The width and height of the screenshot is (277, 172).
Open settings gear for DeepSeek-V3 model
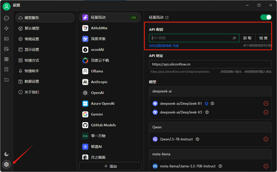point(207,112)
